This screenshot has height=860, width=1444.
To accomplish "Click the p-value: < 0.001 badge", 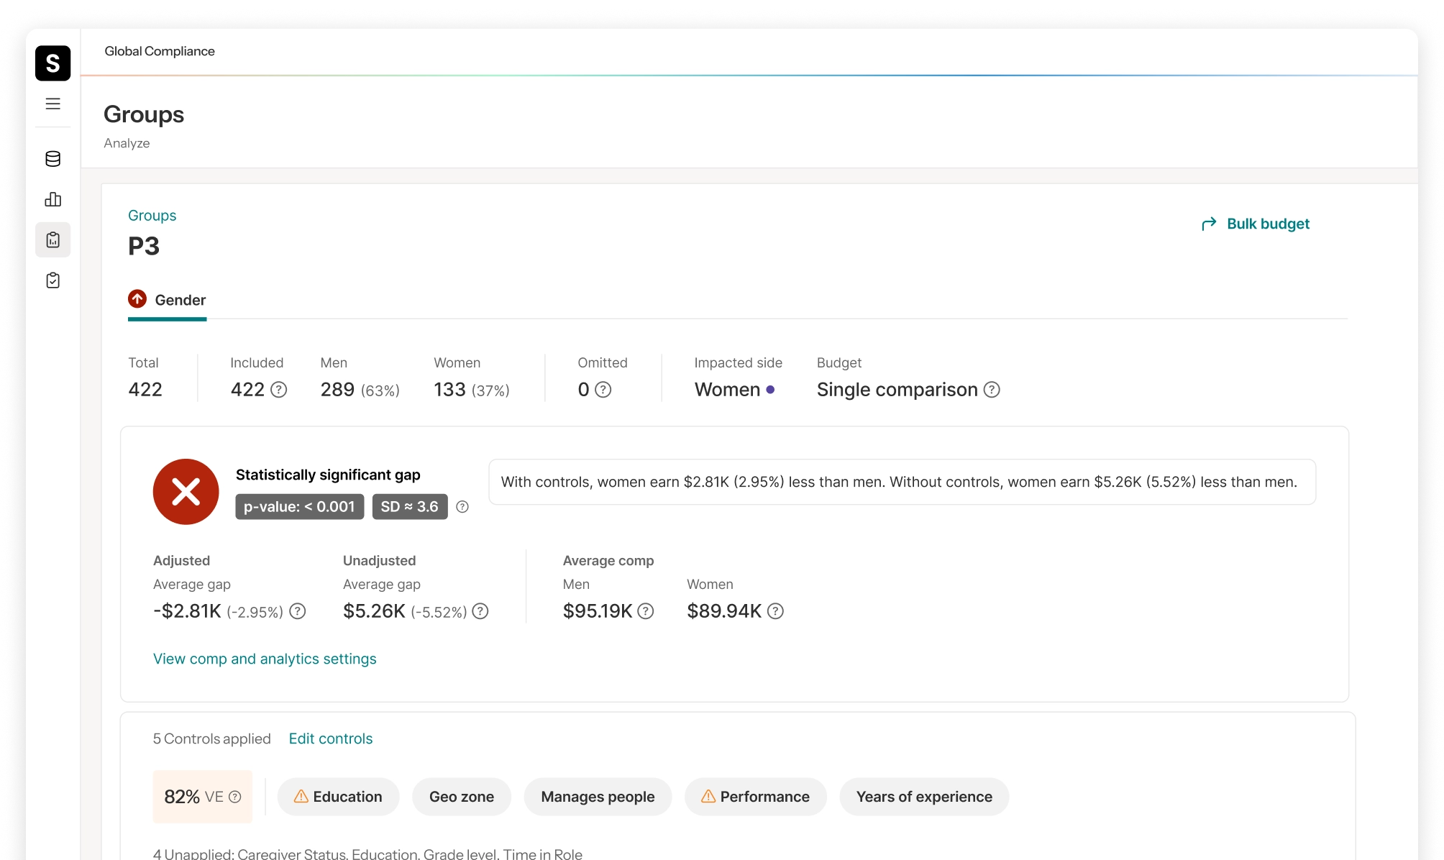I will [299, 507].
